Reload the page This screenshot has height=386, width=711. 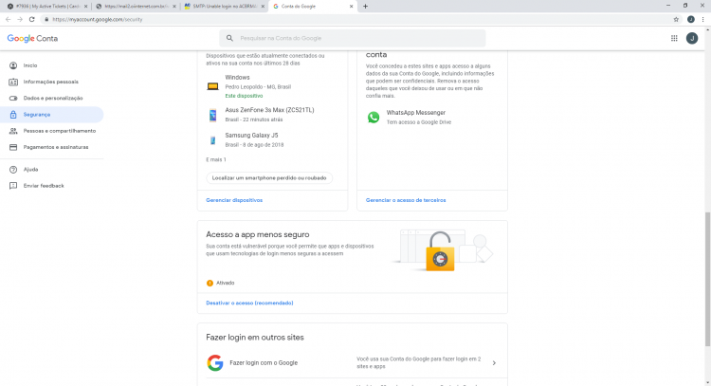pos(31,19)
